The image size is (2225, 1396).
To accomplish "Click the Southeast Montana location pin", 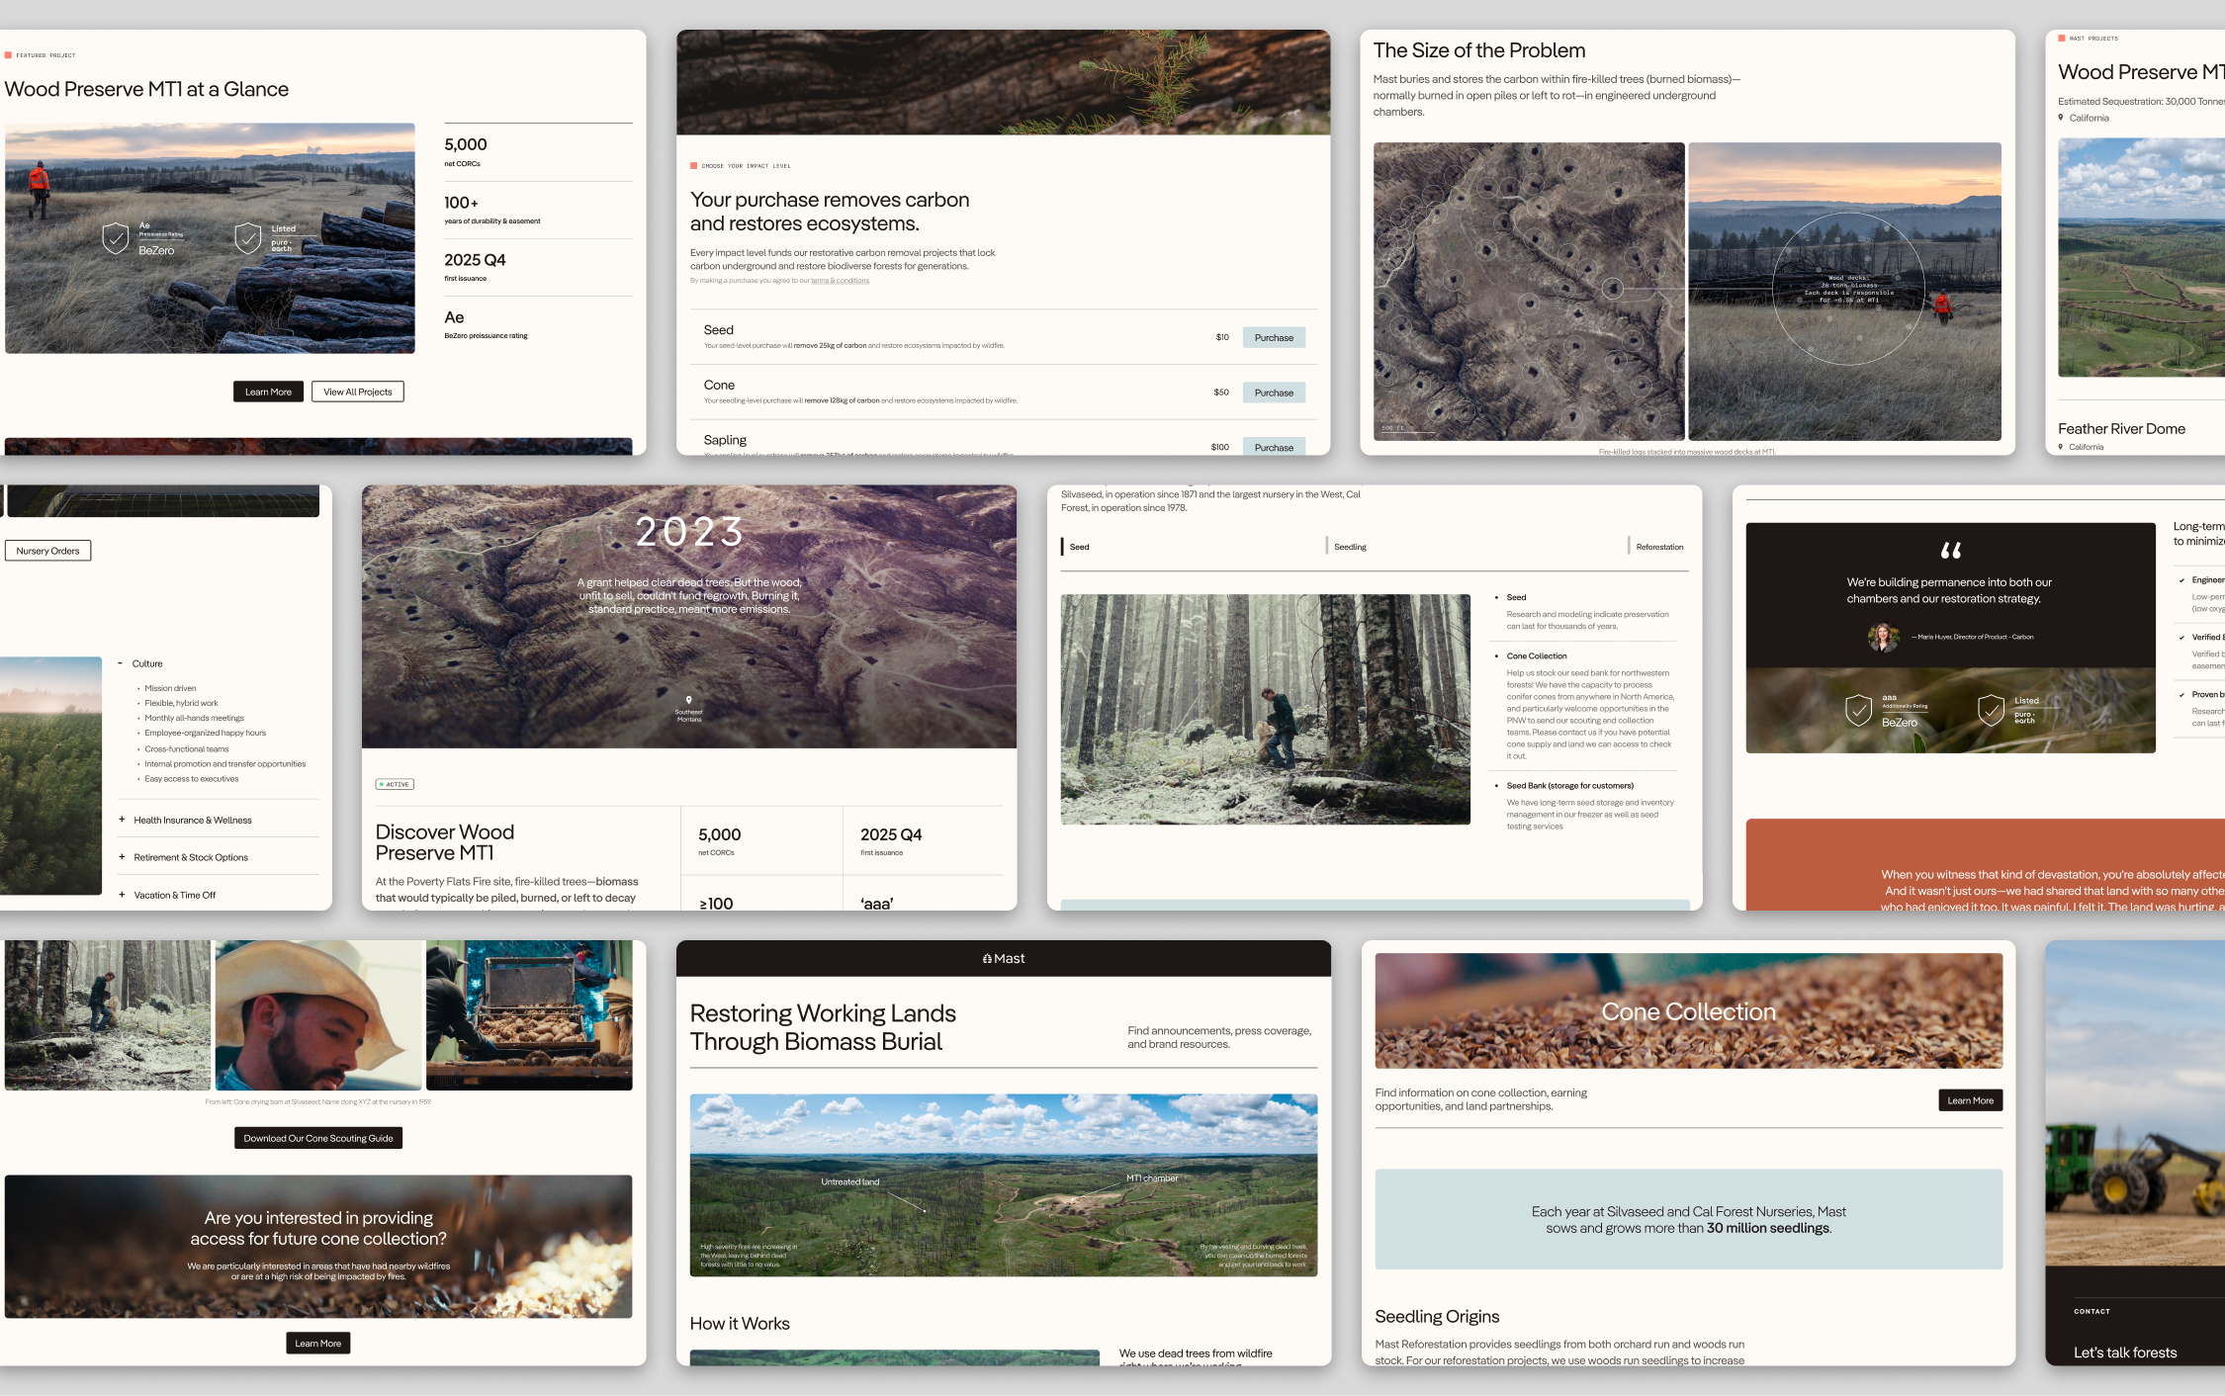I will (x=689, y=700).
